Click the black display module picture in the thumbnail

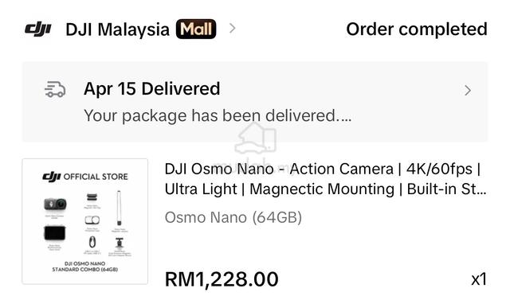(55, 233)
